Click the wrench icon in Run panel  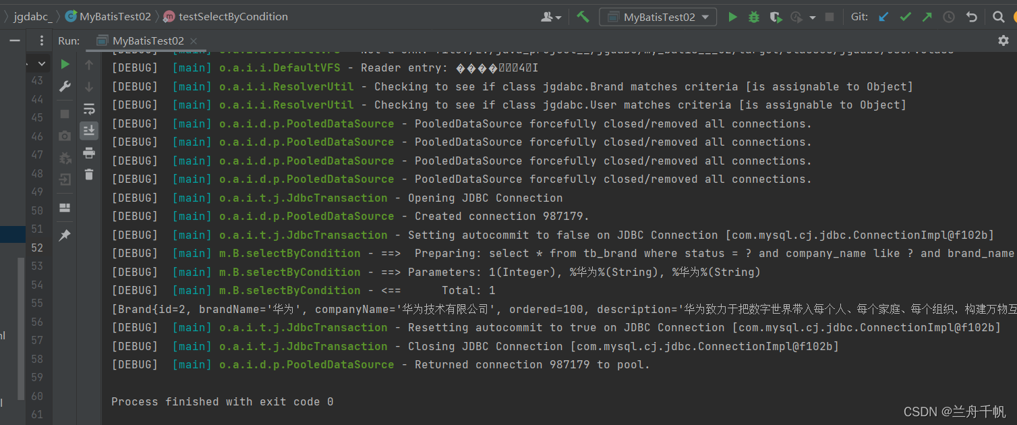(65, 86)
